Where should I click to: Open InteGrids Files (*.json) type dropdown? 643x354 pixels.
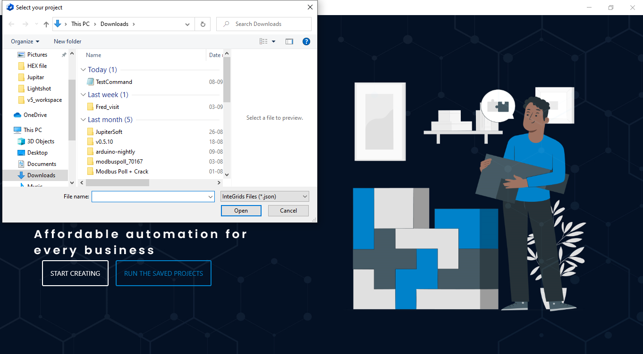click(265, 197)
